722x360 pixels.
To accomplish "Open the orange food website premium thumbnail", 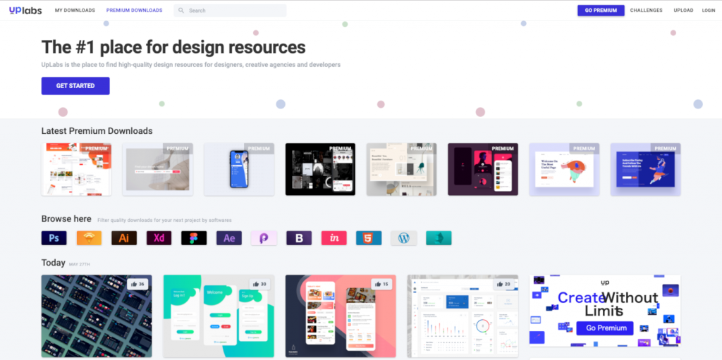I will tap(76, 169).
